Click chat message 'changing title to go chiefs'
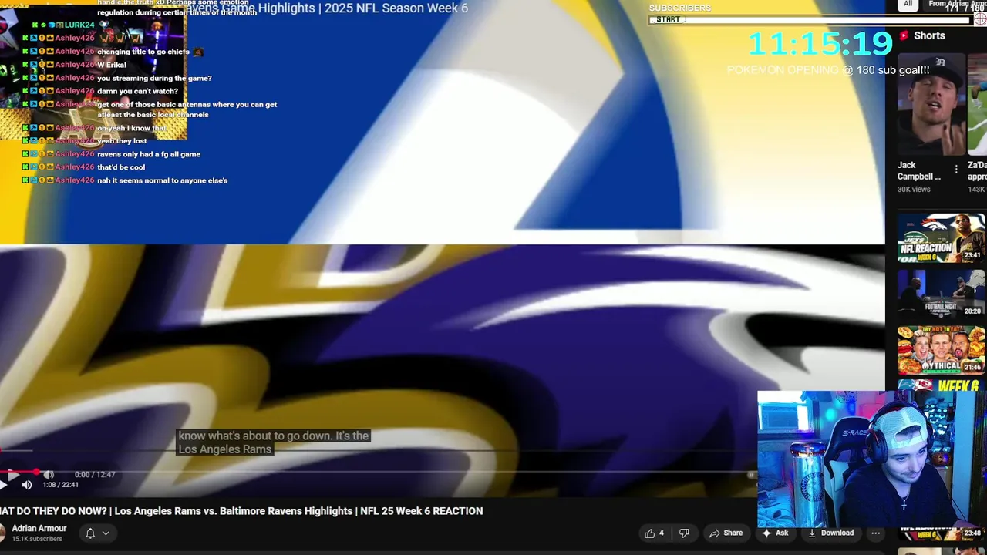Screen dimensions: 987x555 click(x=143, y=52)
